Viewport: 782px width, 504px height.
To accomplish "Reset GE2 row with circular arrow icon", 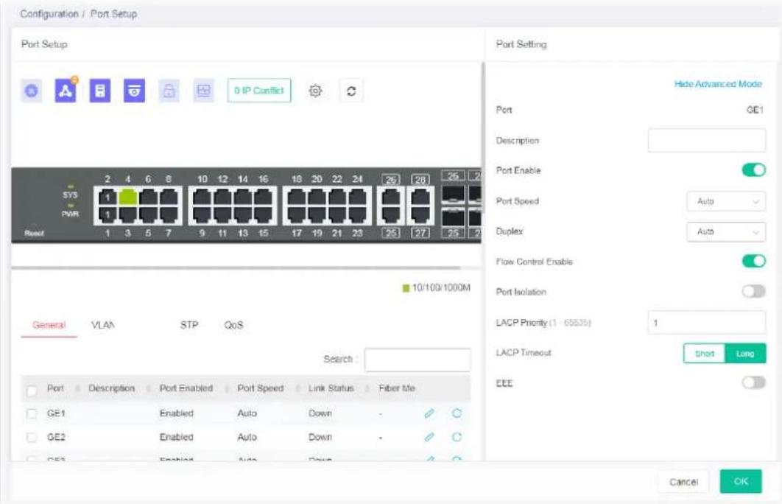I will pos(457,437).
